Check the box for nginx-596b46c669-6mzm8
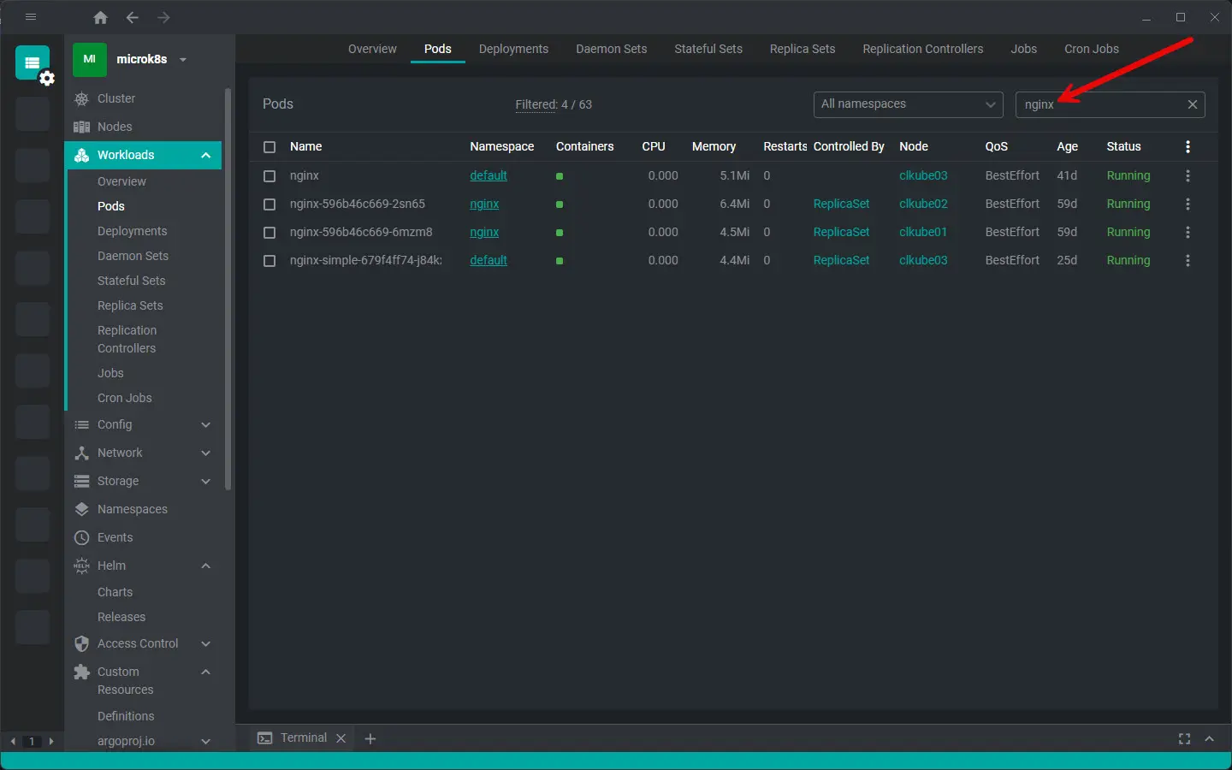The height and width of the screenshot is (770, 1232). (269, 233)
